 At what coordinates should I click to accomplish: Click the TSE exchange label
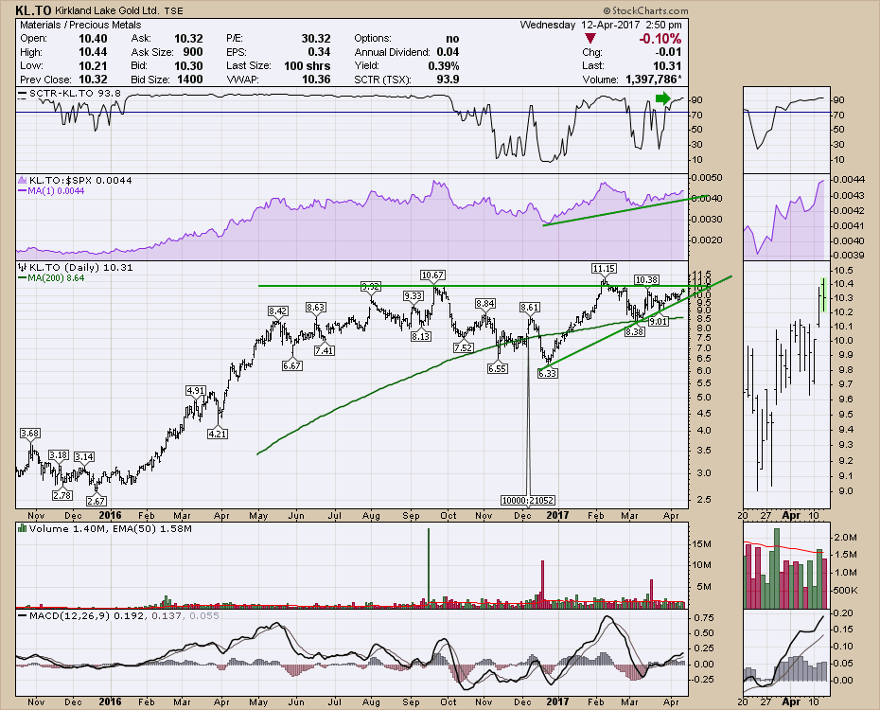173,10
